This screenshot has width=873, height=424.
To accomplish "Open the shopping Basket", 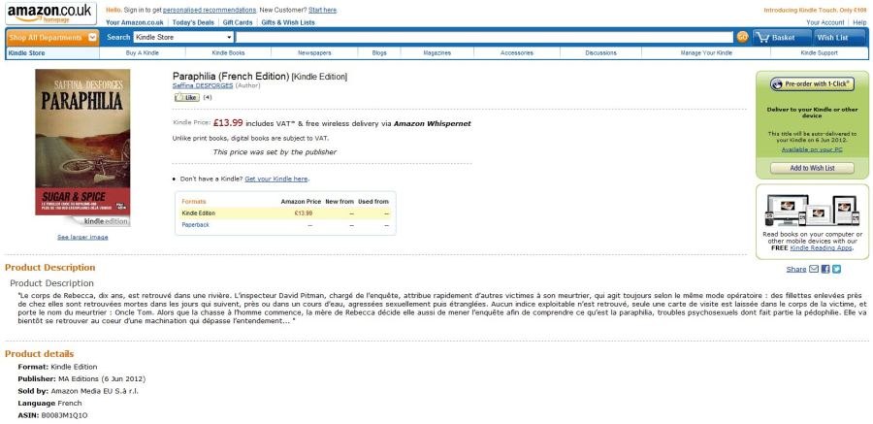I will pyautogui.click(x=778, y=37).
